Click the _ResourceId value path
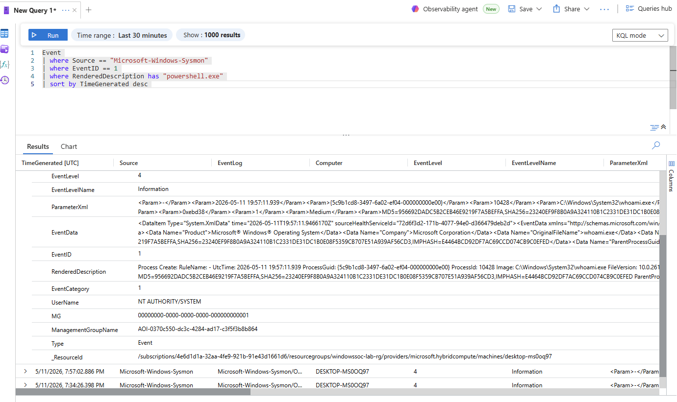The image size is (677, 402). 345,356
